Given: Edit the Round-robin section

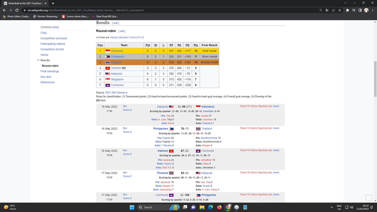Looking at the screenshot, I should (122, 31).
